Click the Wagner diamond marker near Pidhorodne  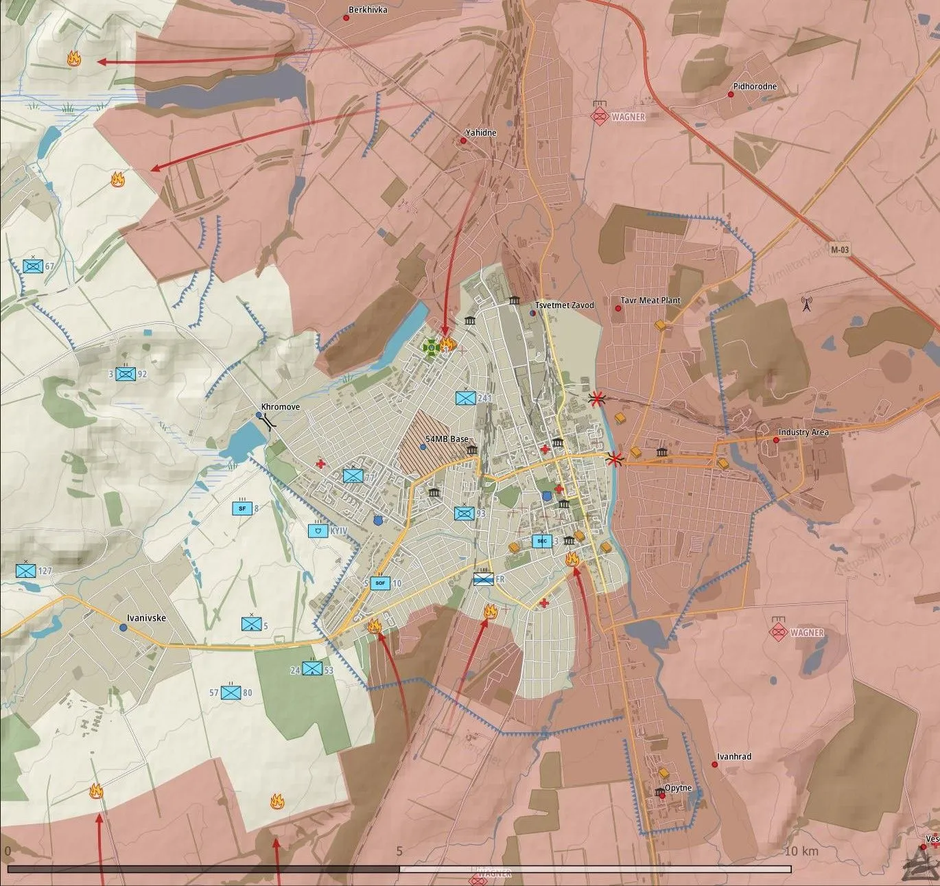600,115
